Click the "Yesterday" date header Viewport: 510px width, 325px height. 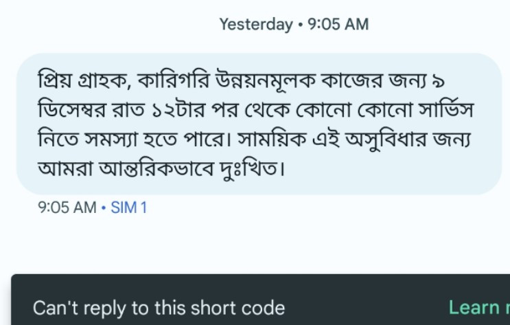255,25
